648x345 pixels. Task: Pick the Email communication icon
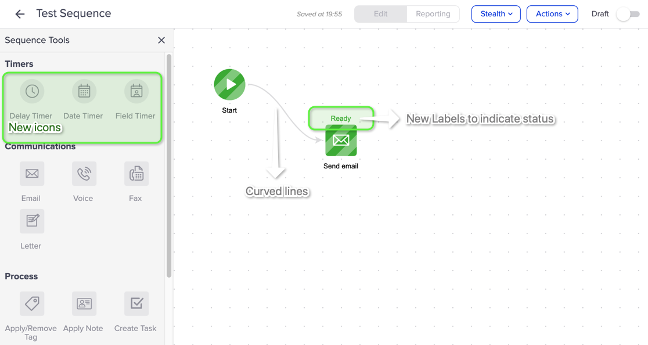tap(32, 174)
